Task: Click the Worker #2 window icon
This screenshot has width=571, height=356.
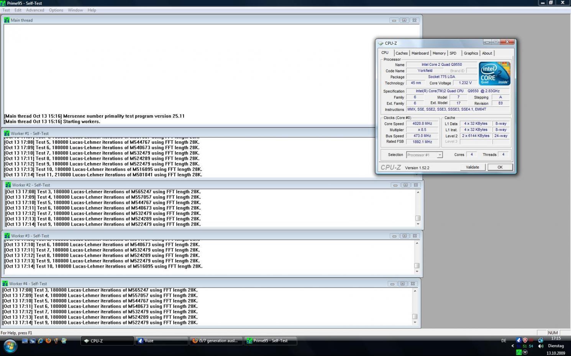Action: click(8, 185)
